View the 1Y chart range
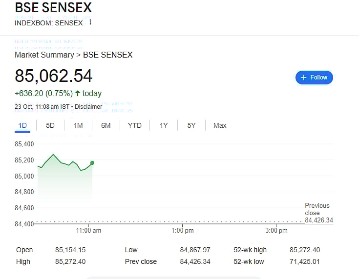The height and width of the screenshot is (279, 359). coord(164,126)
